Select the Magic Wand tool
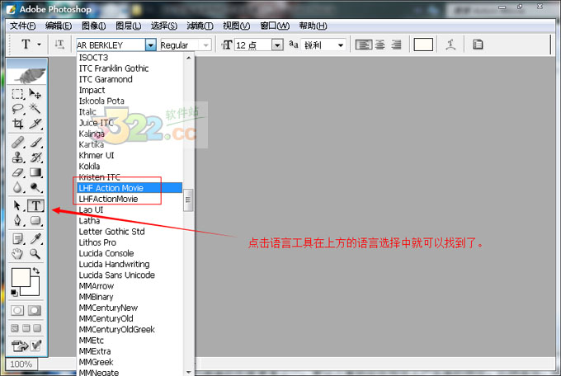Image resolution: width=561 pixels, height=376 pixels. (x=35, y=109)
